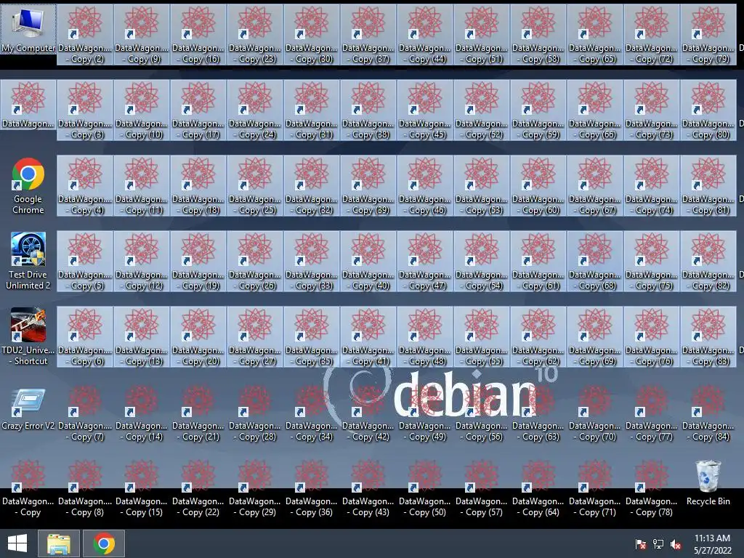
Task: Select DataWagon - Copy (50) shortcut
Action: 425,488
